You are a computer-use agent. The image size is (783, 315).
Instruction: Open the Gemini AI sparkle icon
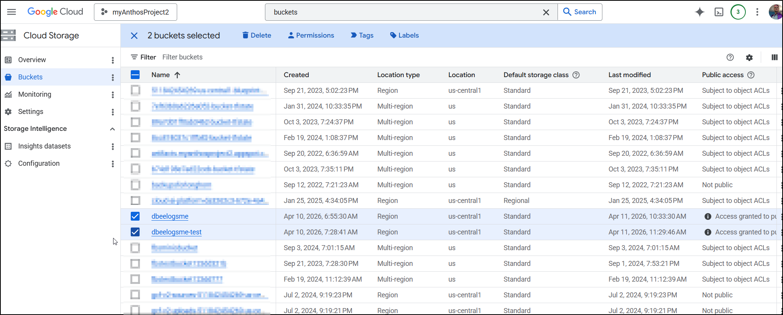pos(699,12)
